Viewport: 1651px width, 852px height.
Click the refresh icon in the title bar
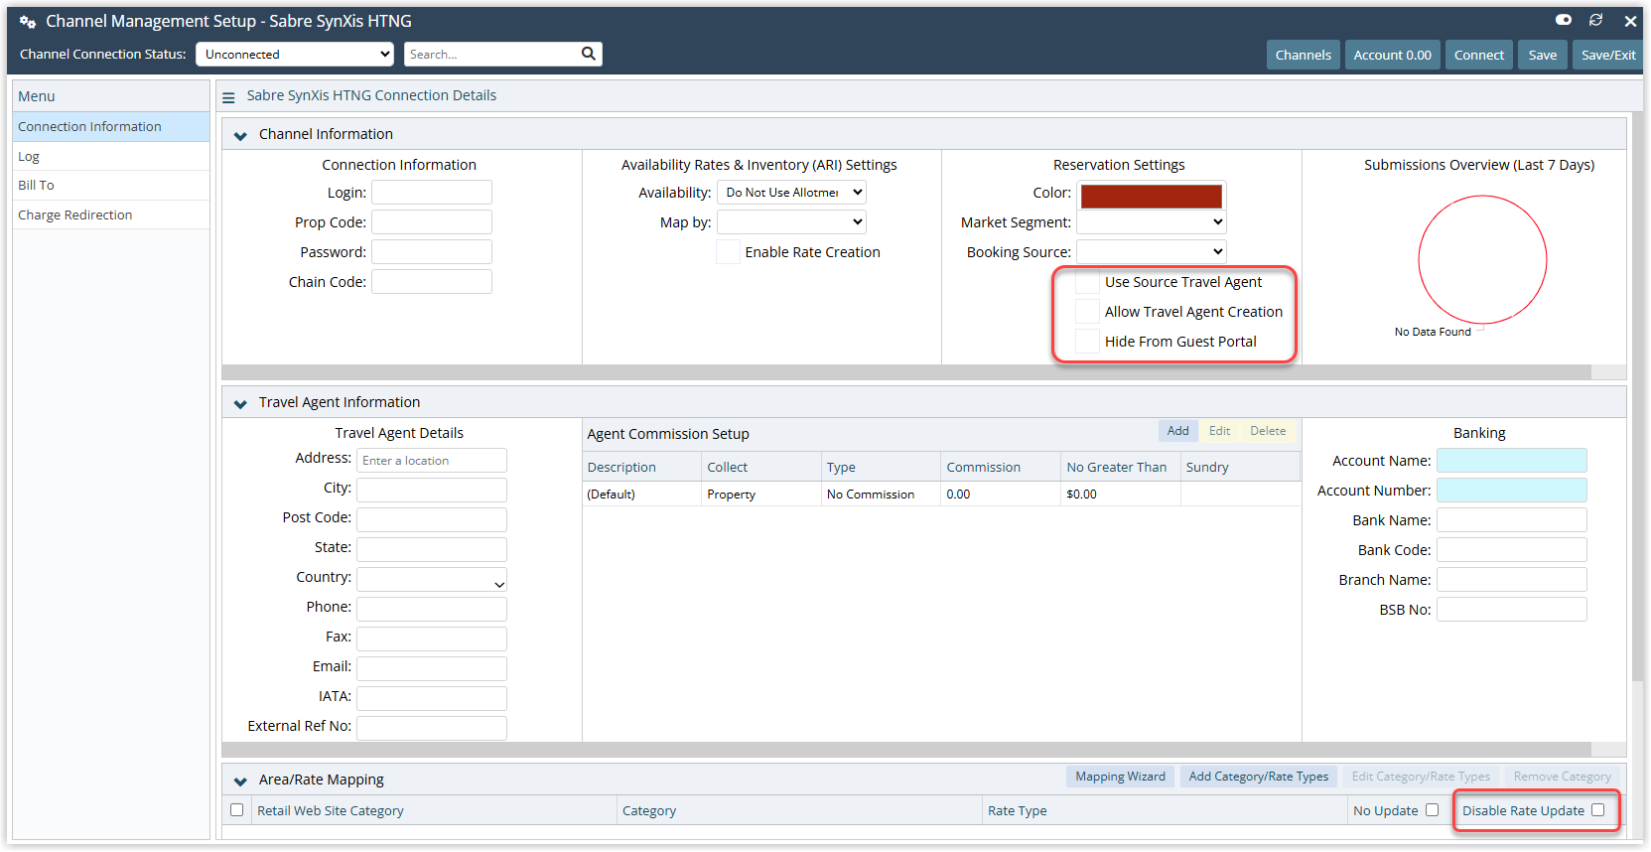[1596, 20]
